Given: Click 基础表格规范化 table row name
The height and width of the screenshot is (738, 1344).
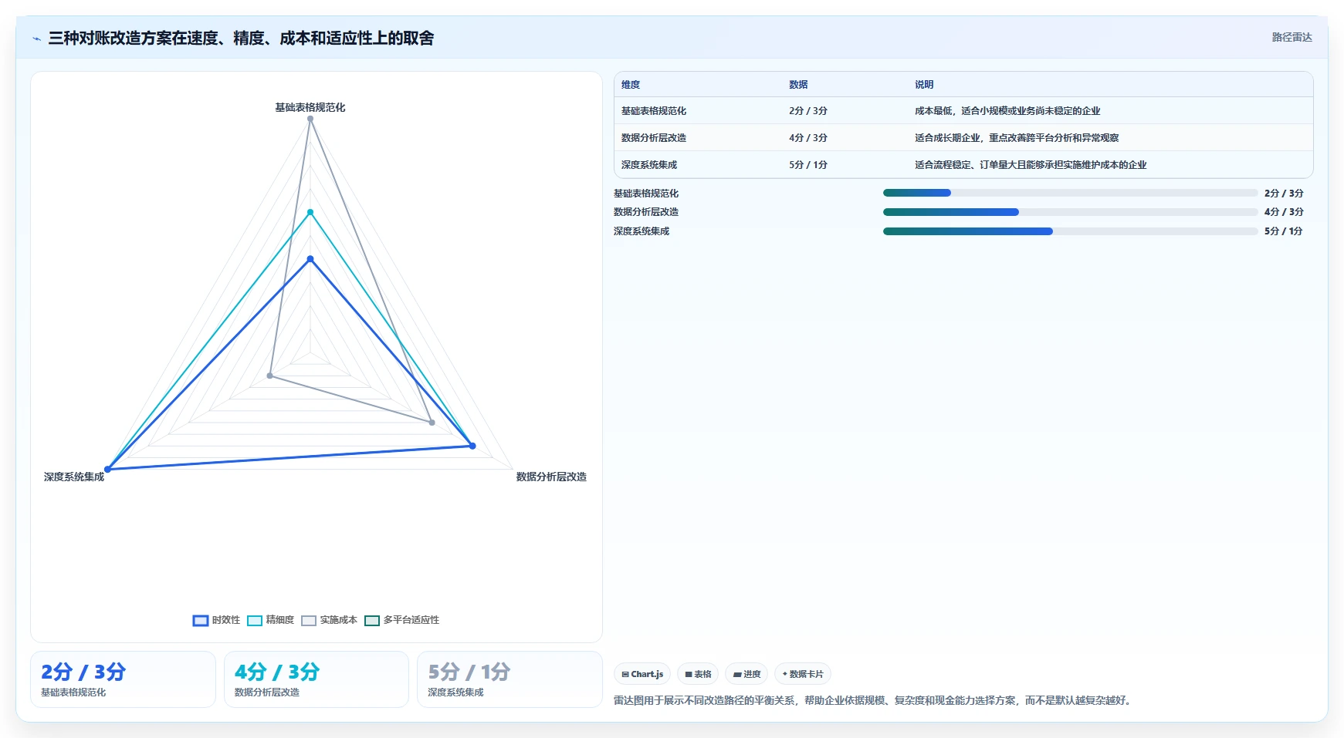Looking at the screenshot, I should tap(654, 111).
